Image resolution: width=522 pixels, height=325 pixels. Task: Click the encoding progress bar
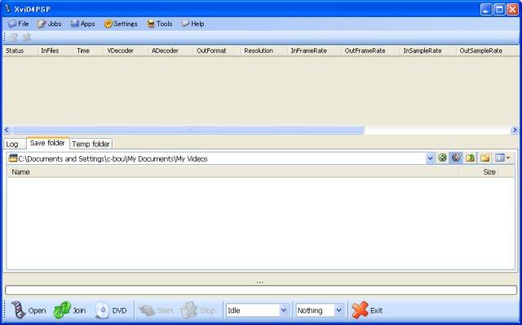pos(261,290)
